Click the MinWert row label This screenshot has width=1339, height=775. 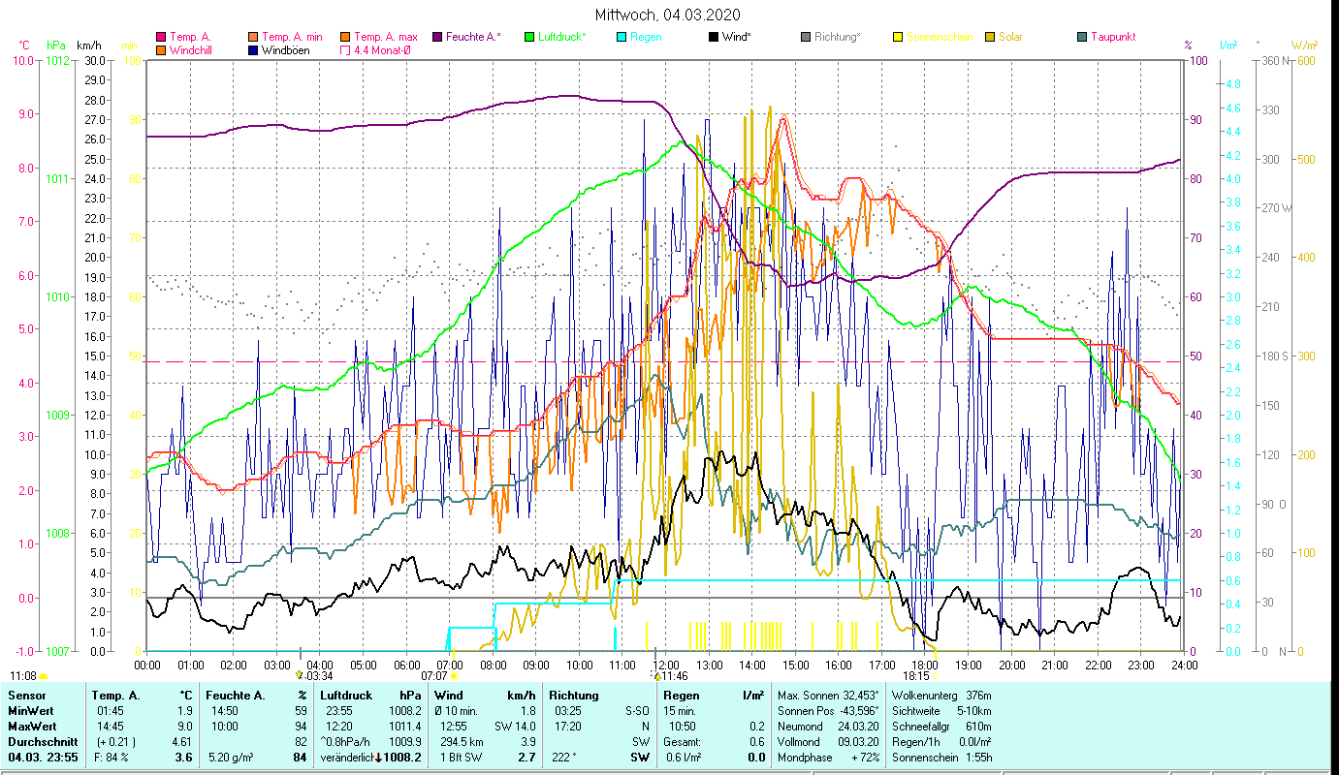coord(31,711)
